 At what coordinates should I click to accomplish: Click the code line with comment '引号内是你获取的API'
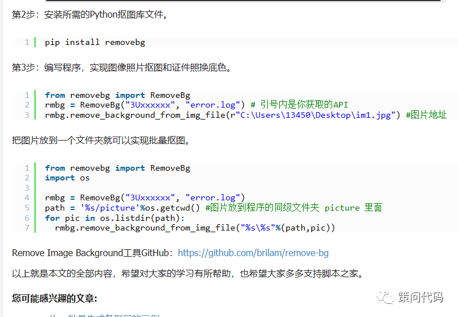(x=197, y=105)
